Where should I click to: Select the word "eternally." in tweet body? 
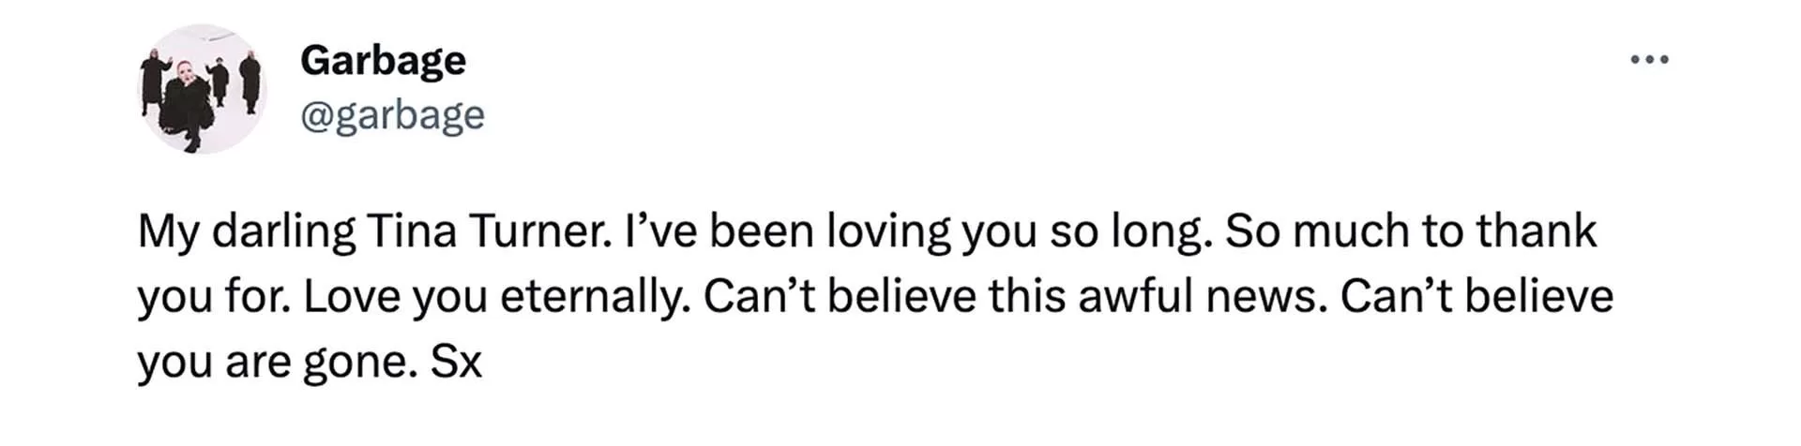pyautogui.click(x=596, y=298)
